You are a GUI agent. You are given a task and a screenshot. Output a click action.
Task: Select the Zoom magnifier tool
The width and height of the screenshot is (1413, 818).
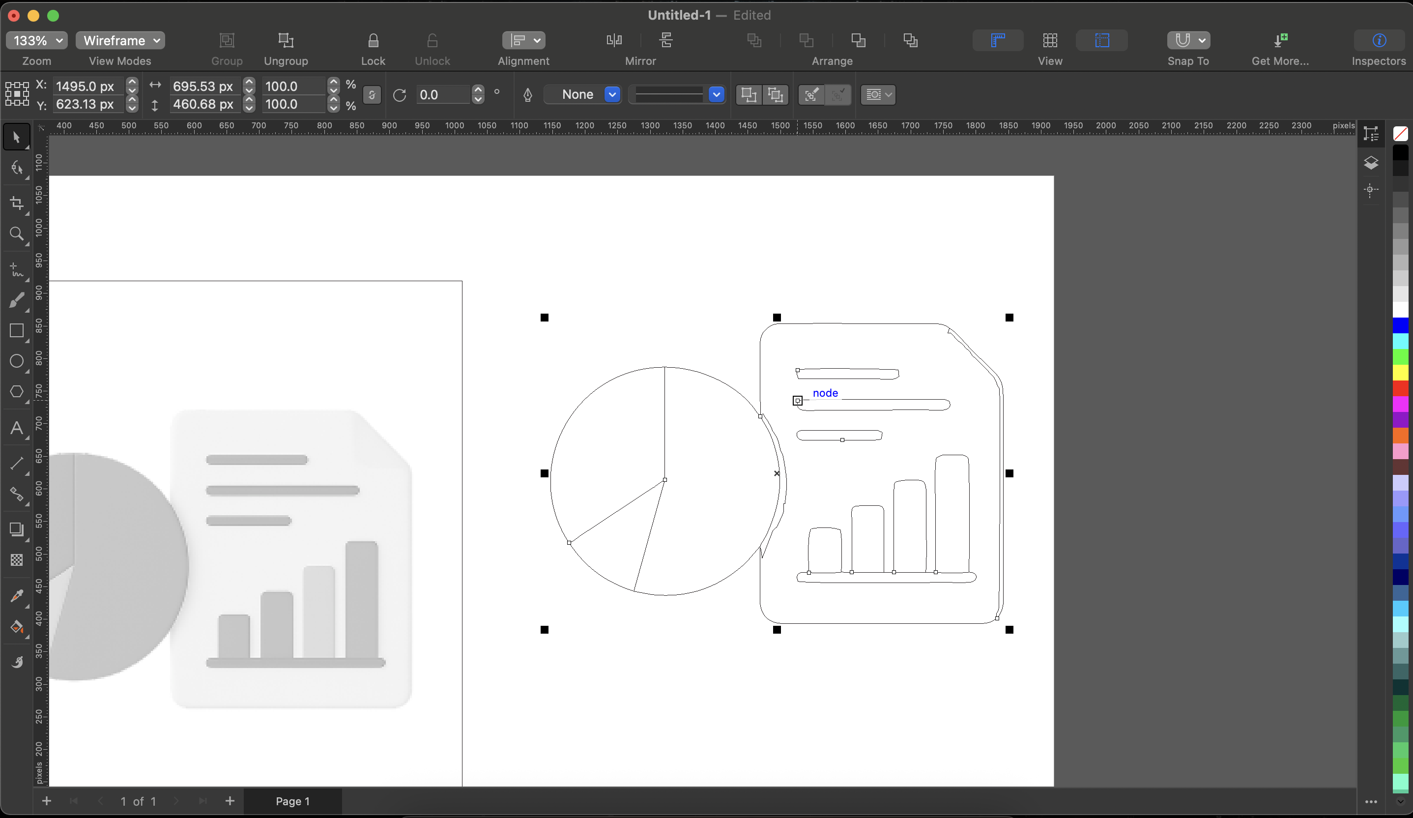[16, 233]
